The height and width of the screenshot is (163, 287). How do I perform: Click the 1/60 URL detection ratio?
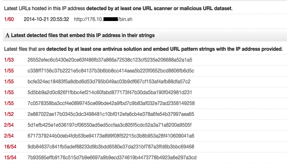[9, 19]
